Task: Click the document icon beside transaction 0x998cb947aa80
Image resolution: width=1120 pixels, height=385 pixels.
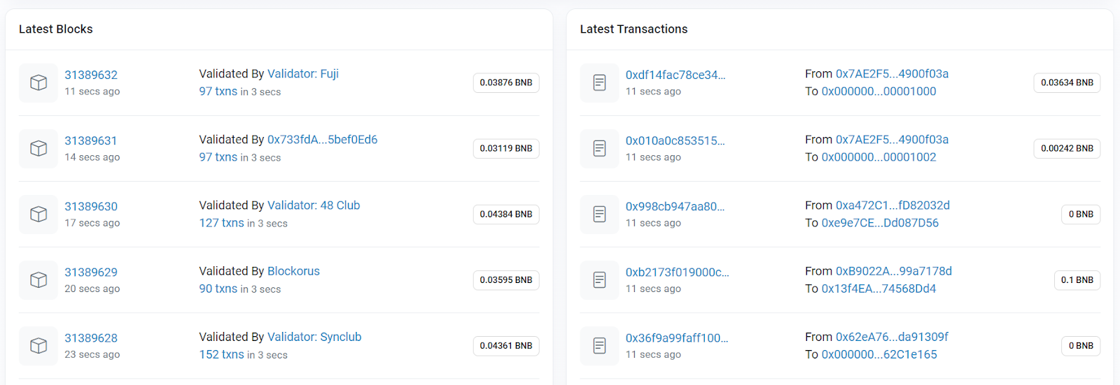Action: pyautogui.click(x=600, y=215)
